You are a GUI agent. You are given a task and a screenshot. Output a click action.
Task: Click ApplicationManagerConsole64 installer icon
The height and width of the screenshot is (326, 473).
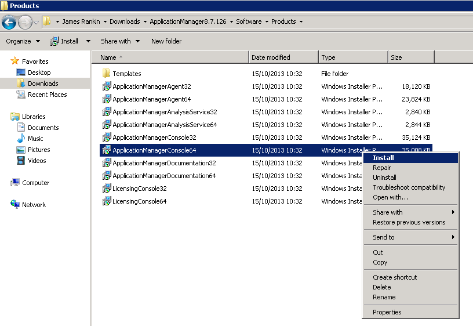click(x=106, y=150)
